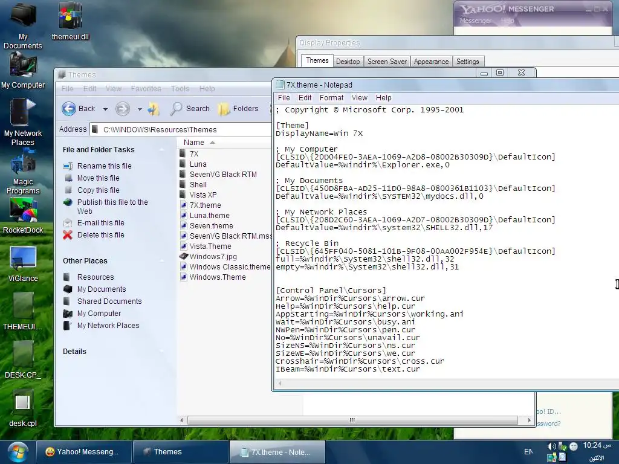
Task: Click the Rename this file task
Action: (x=104, y=166)
